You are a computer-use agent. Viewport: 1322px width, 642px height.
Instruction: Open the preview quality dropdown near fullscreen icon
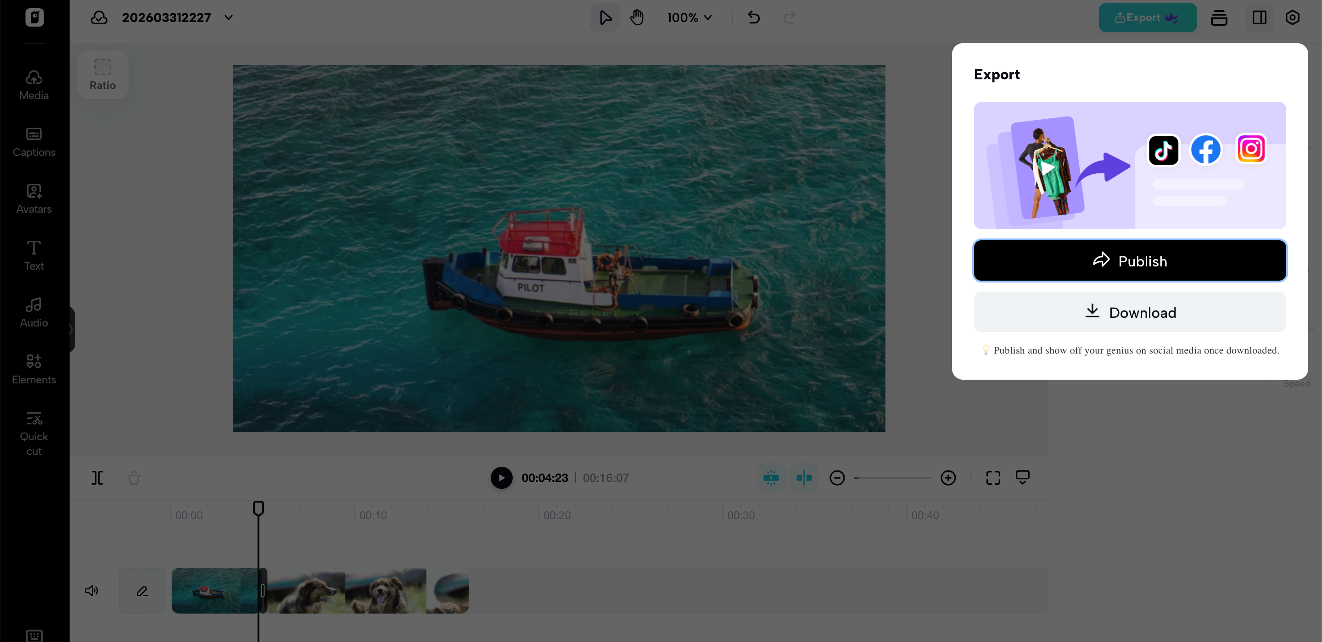coord(1022,477)
